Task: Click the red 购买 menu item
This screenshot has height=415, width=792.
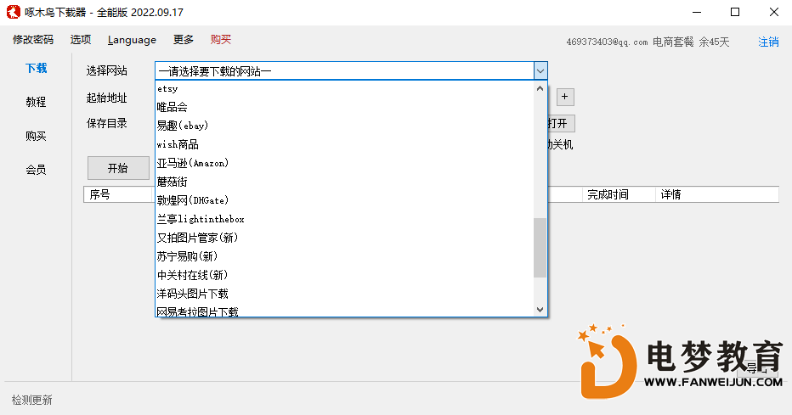Action: click(221, 40)
